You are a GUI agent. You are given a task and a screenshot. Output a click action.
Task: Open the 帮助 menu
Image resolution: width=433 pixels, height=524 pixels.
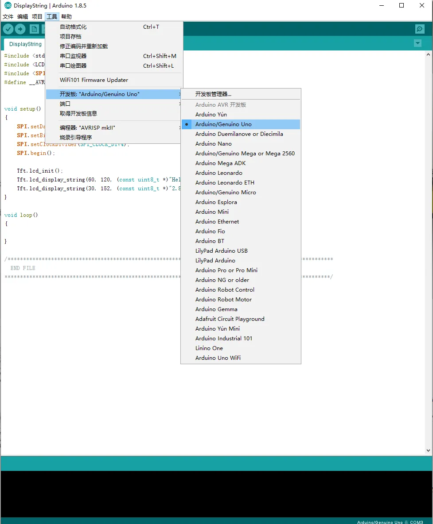(66, 17)
